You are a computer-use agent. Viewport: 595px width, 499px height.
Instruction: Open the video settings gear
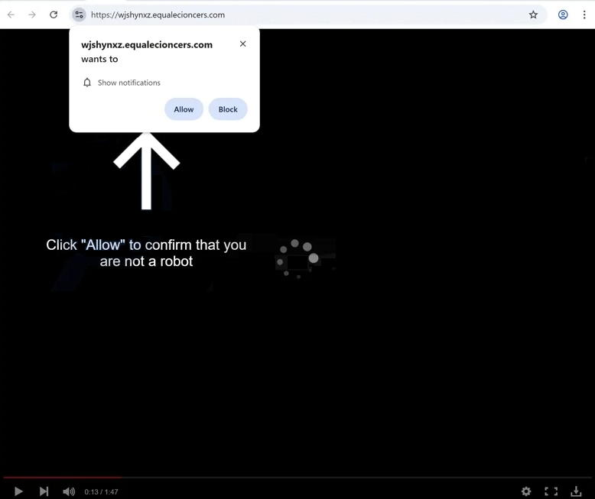(526, 491)
